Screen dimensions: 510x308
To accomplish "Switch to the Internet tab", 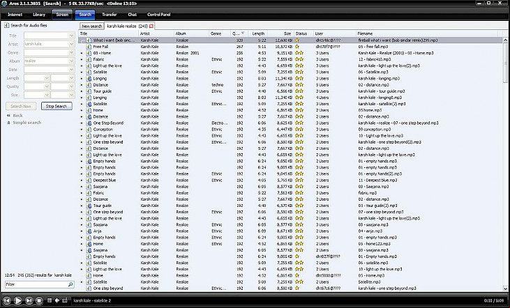I will point(15,15).
